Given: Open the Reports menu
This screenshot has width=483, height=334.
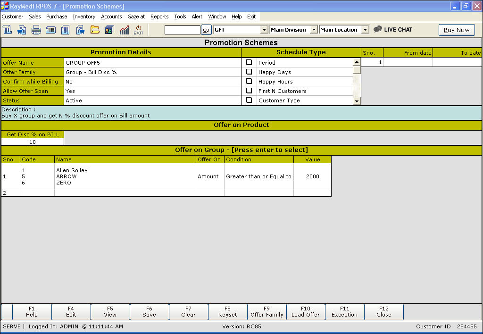Looking at the screenshot, I should pyautogui.click(x=159, y=17).
